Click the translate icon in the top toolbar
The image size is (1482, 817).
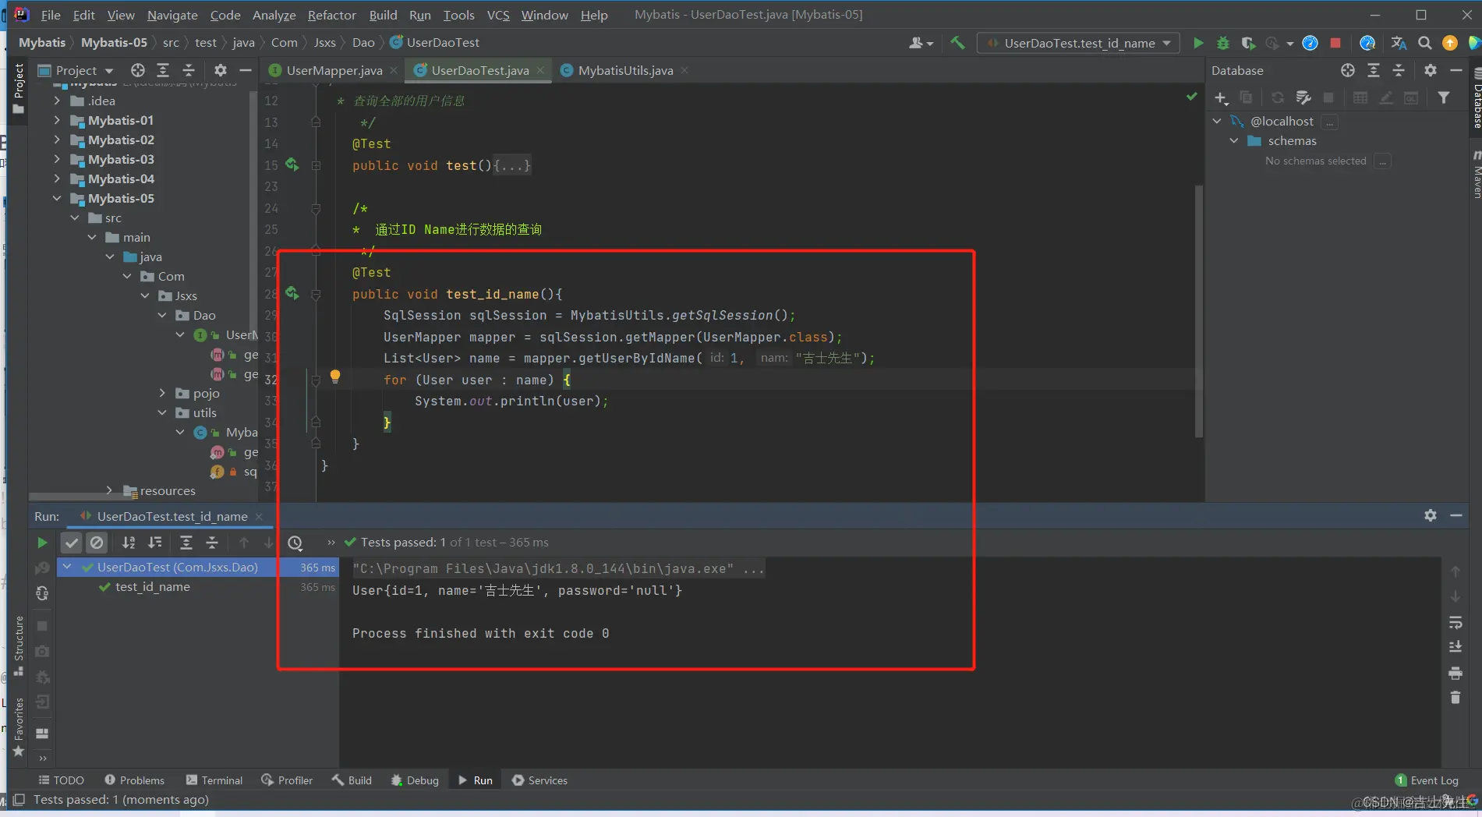click(1399, 43)
